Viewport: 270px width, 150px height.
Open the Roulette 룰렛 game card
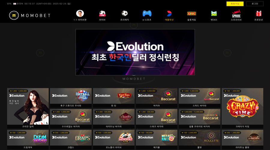(x=199, y=139)
